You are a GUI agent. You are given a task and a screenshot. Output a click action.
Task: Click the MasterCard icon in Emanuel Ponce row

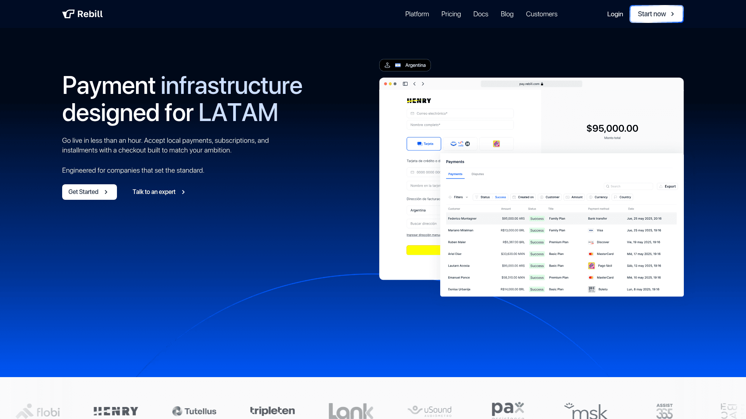[591, 278]
